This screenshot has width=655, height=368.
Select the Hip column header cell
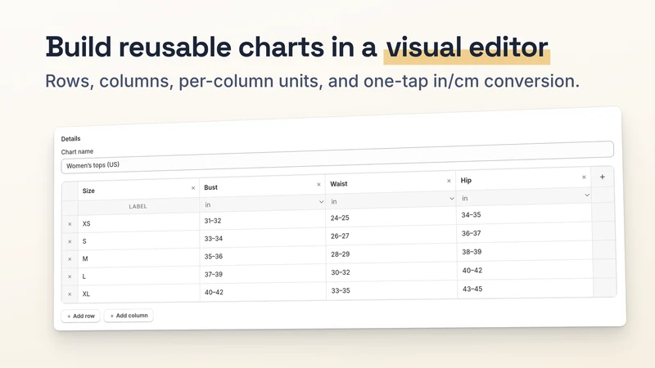(524, 179)
